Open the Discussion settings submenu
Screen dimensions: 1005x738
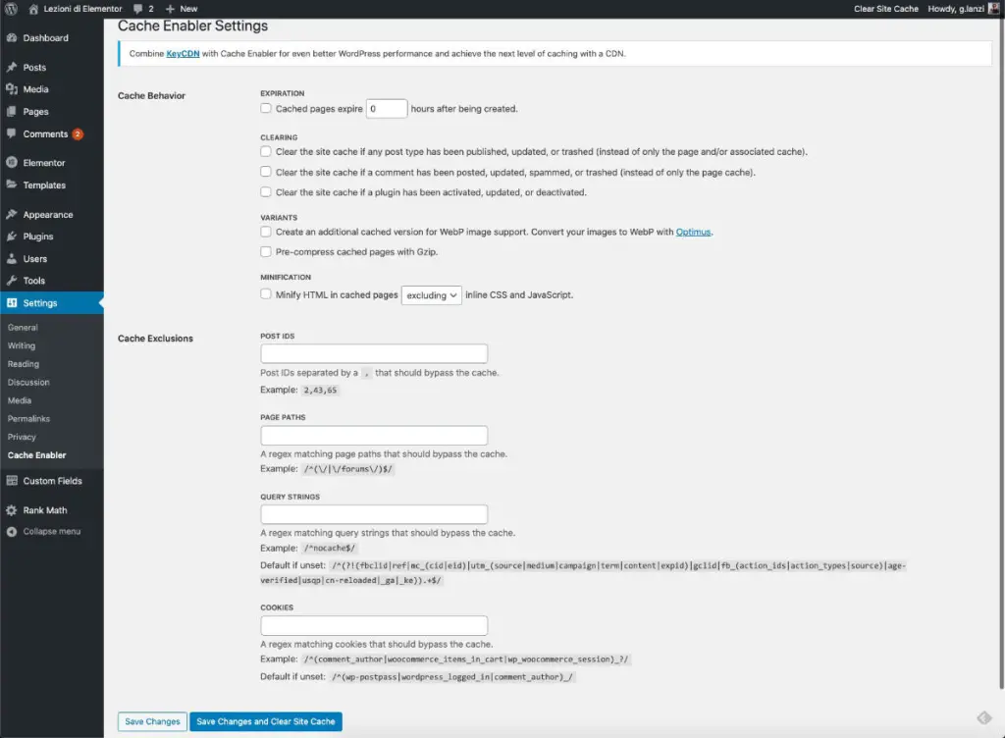[28, 383]
